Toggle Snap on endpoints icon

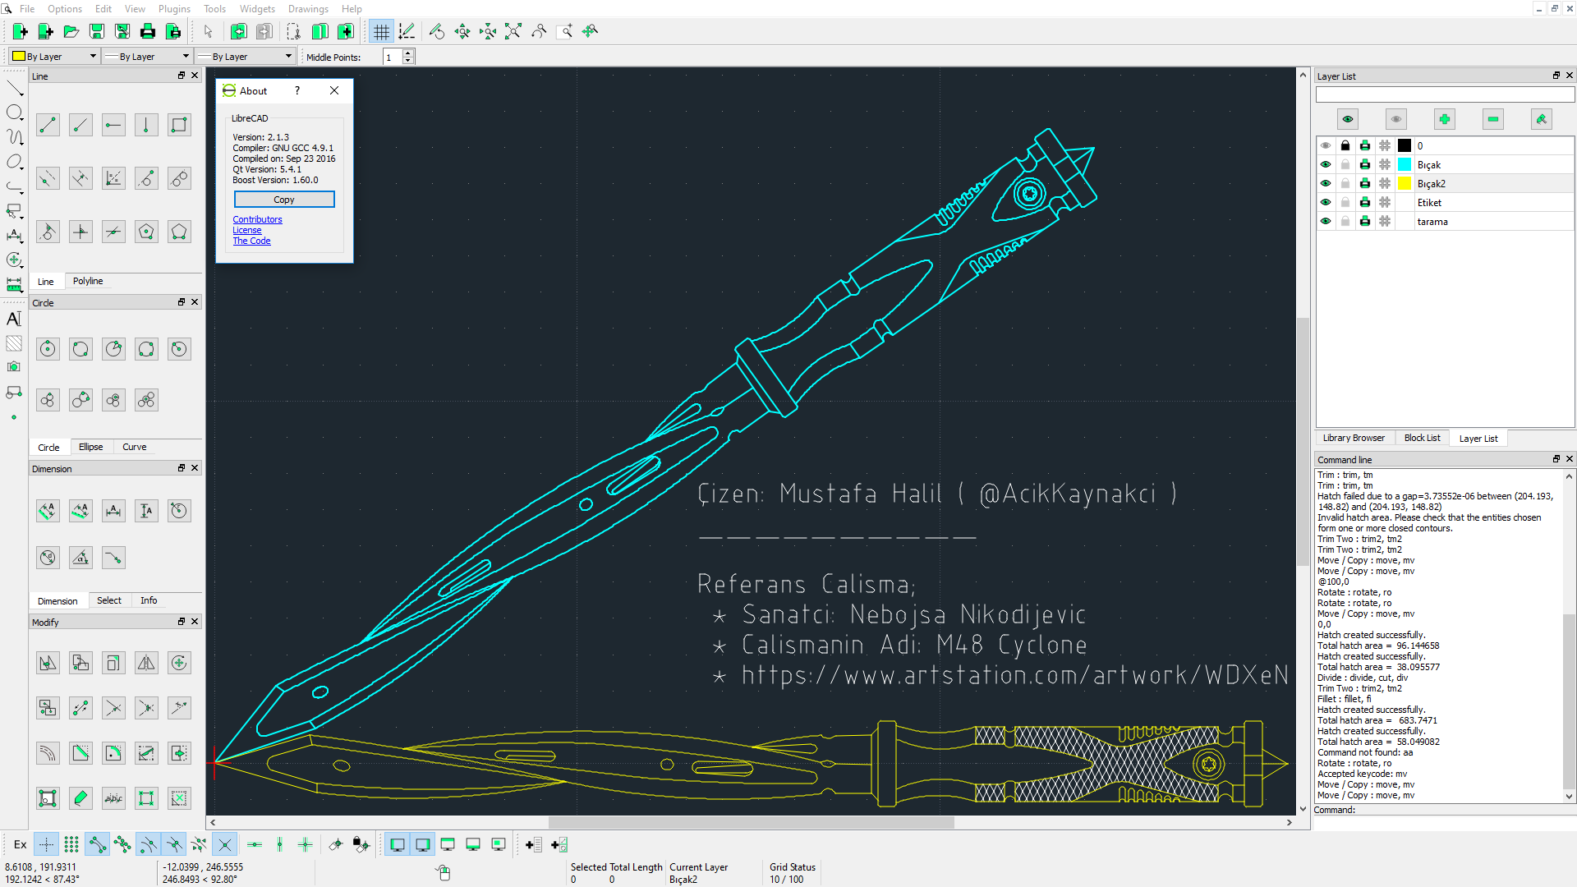click(97, 844)
